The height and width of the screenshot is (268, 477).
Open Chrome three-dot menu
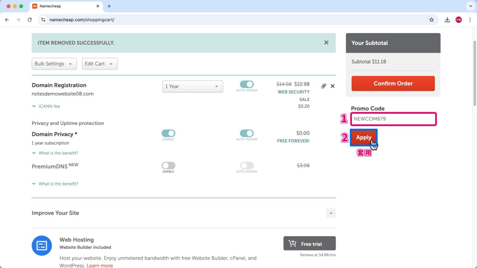tap(470, 20)
